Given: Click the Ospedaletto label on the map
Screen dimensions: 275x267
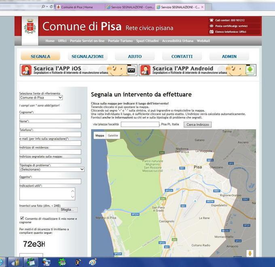Looking at the screenshot, I should pyautogui.click(x=219, y=205).
